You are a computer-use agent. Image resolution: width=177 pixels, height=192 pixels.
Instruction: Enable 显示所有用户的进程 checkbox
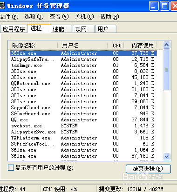(11, 168)
